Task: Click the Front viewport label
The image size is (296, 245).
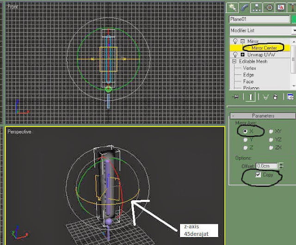Action: [x=13, y=7]
